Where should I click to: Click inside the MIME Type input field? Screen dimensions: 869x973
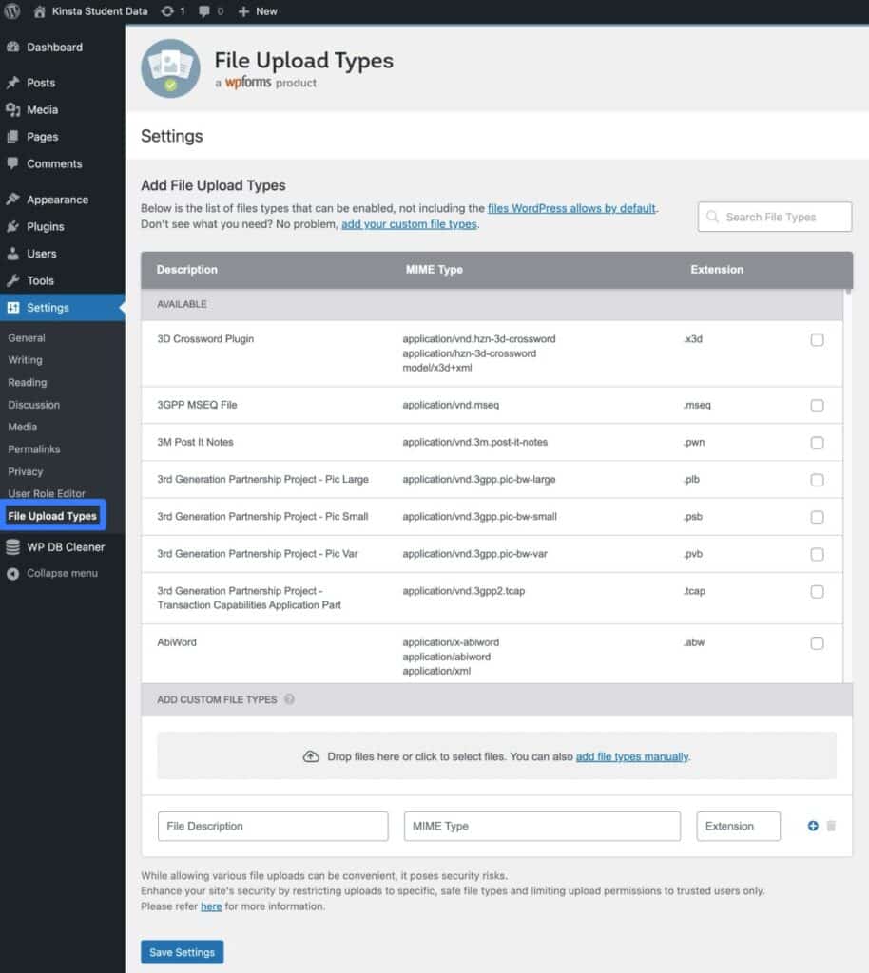click(542, 826)
